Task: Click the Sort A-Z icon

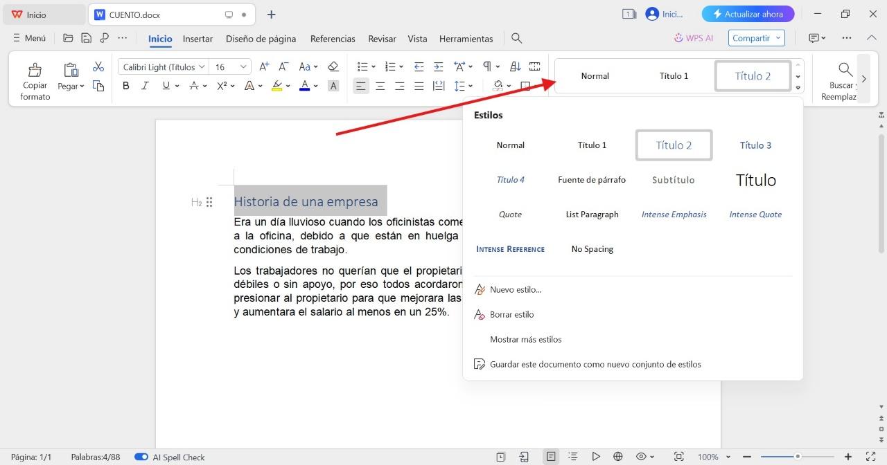Action: pos(515,66)
